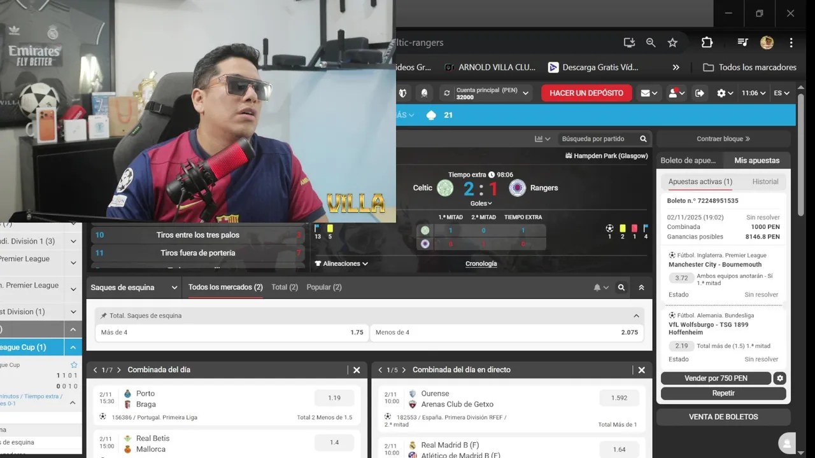Favorite the League Cup match with star
The image size is (815, 458).
[x=74, y=365]
